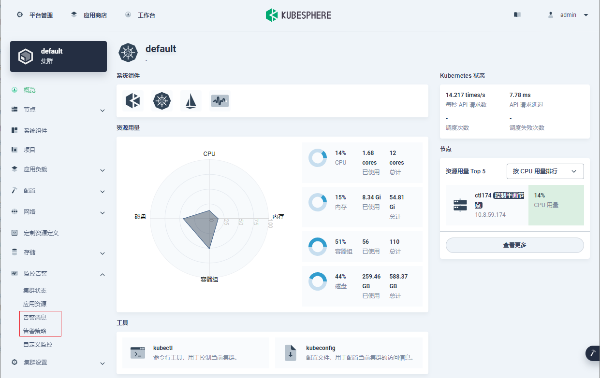This screenshot has width=600, height=378.
Task: Open the 按 CPU 用量排行 dropdown
Action: point(545,171)
